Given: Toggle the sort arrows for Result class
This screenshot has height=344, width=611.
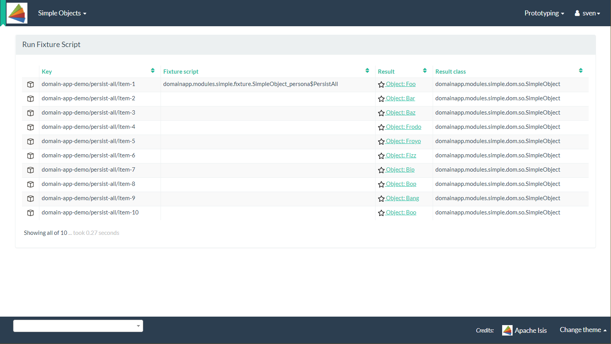Looking at the screenshot, I should point(581,71).
